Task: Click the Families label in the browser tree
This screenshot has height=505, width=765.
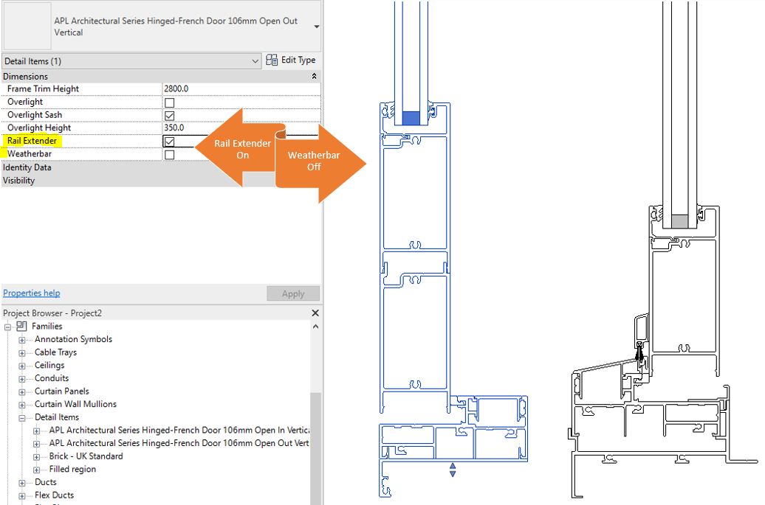Action: tap(47, 327)
